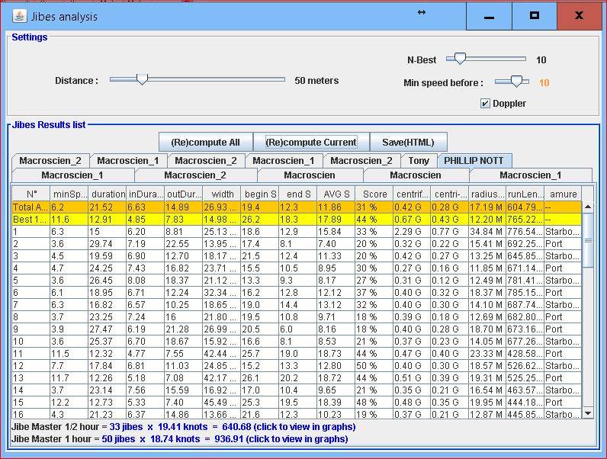This screenshot has height=459, width=607.
Task: Select the Total A... orange row
Action: pos(296,207)
